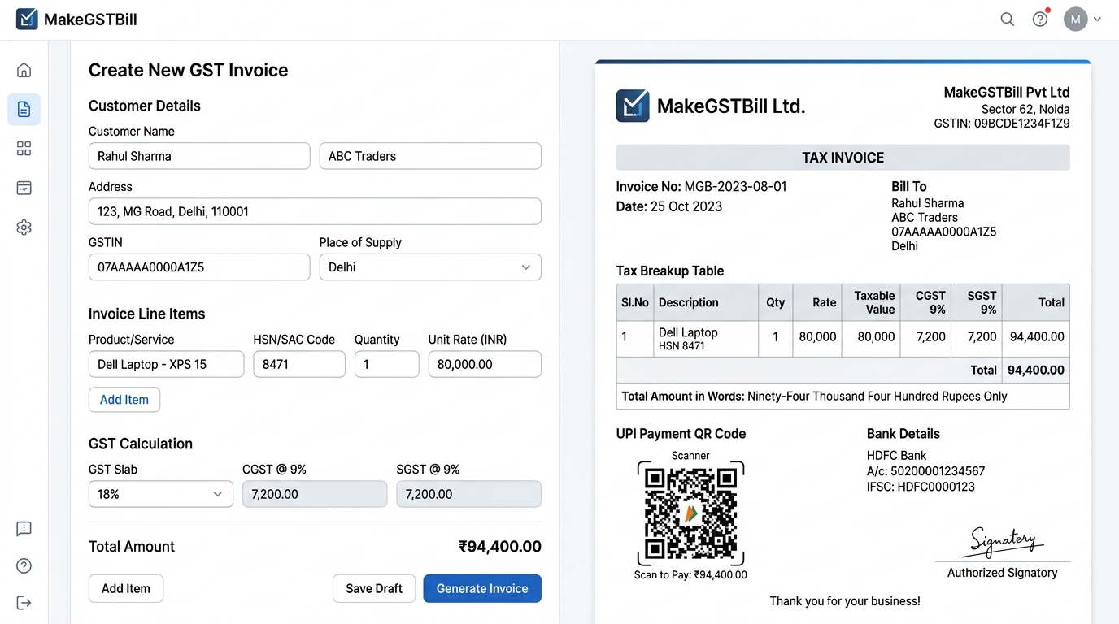Click the Address input field
The height and width of the screenshot is (624, 1119).
[x=315, y=211]
